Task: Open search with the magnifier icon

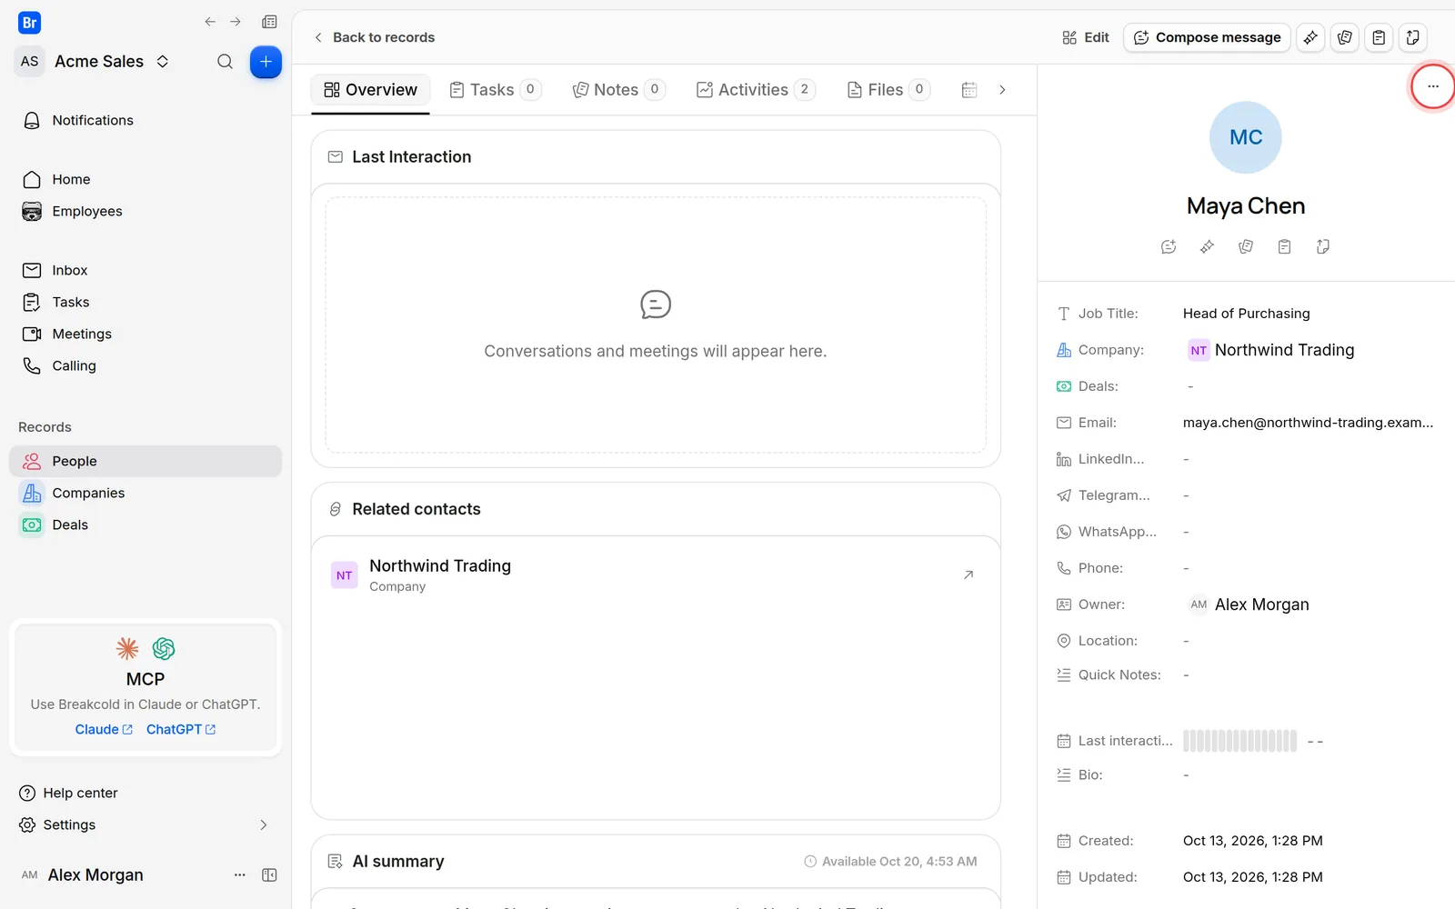Action: click(x=225, y=62)
